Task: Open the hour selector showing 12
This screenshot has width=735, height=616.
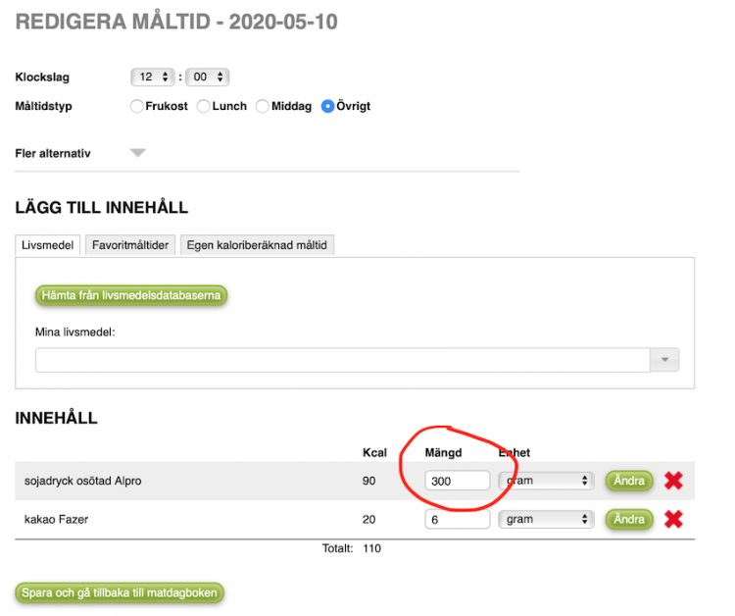Action: [153, 77]
